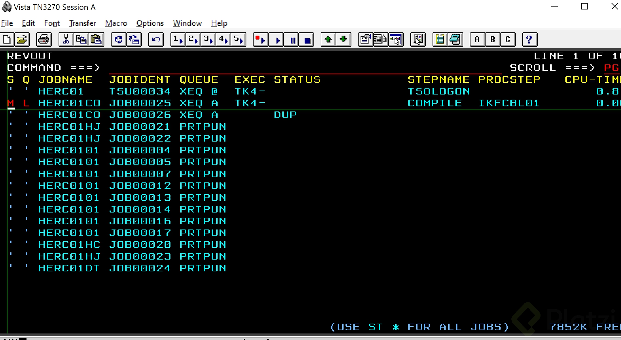Click the New session toolbar icon
The image size is (621, 340).
tap(7, 40)
